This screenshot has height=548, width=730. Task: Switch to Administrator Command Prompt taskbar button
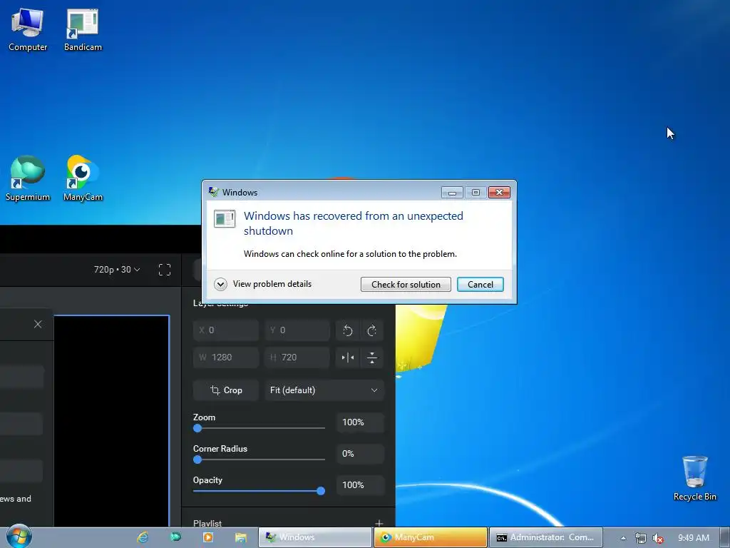(545, 537)
